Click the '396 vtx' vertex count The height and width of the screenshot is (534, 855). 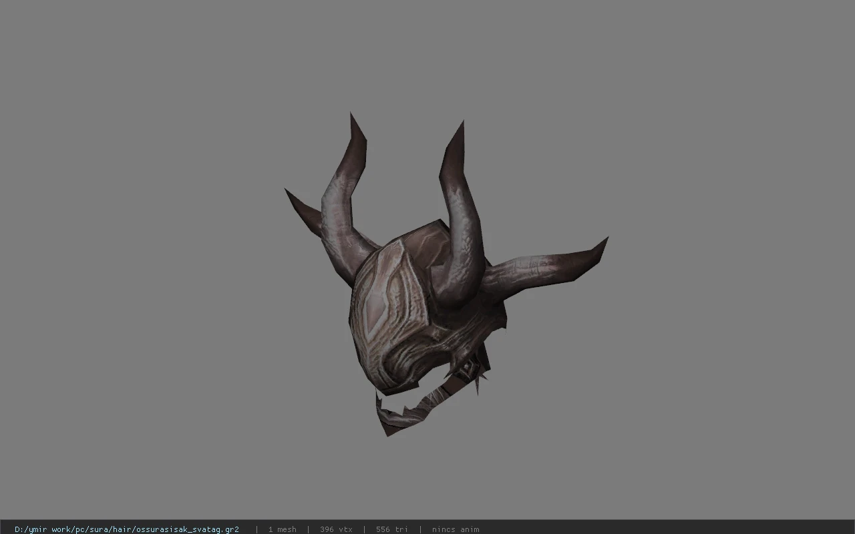(336, 529)
